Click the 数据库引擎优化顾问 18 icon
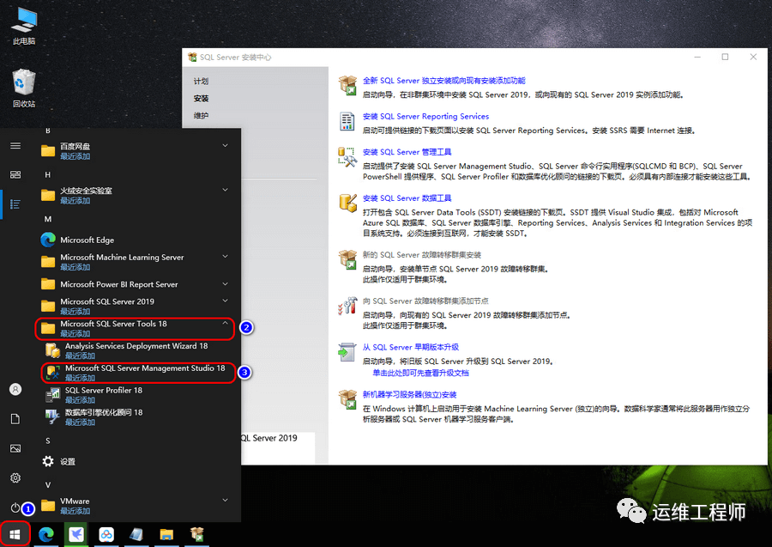 52,416
